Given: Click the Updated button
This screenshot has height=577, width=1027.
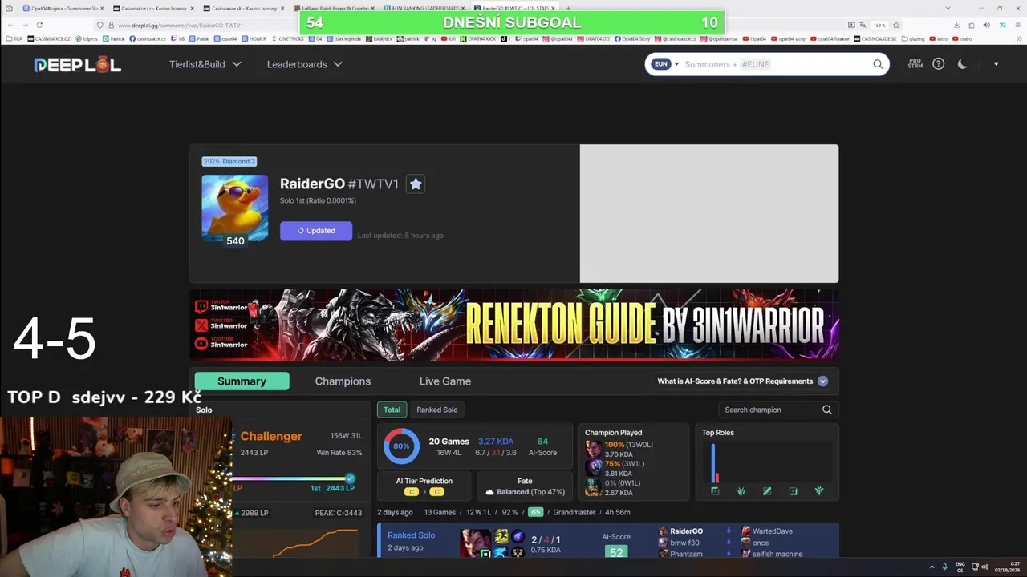Looking at the screenshot, I should (316, 231).
